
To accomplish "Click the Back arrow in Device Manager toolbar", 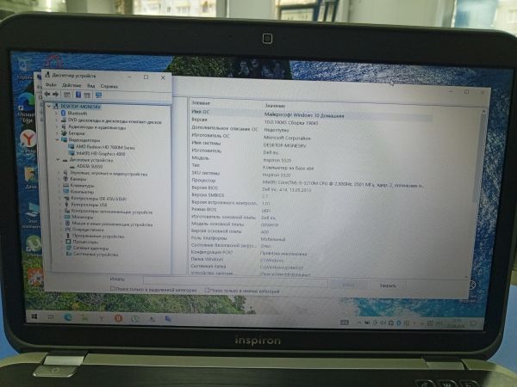I will click(47, 94).
